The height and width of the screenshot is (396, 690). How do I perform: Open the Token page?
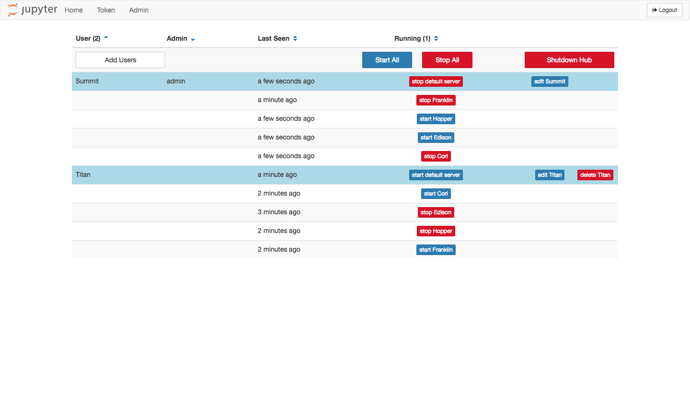[x=105, y=10]
